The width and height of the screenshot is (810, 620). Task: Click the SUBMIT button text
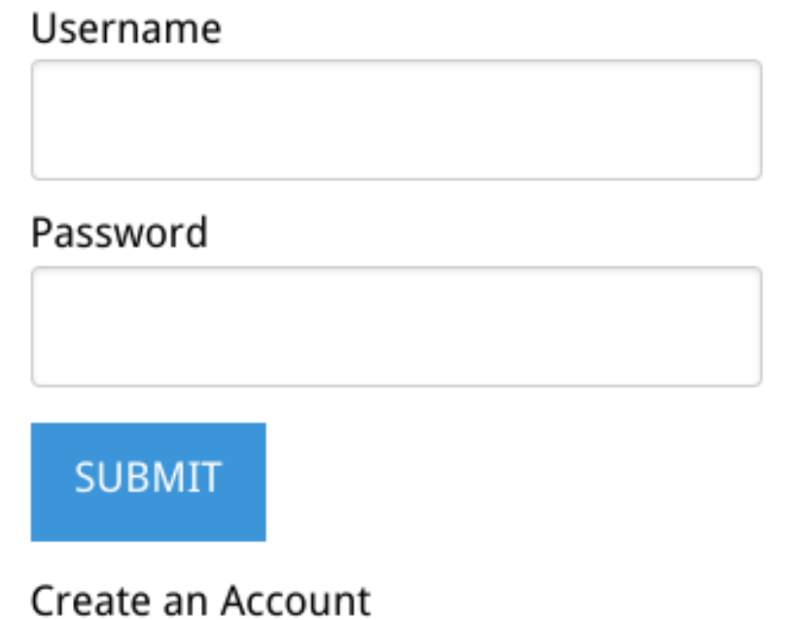[148, 478]
